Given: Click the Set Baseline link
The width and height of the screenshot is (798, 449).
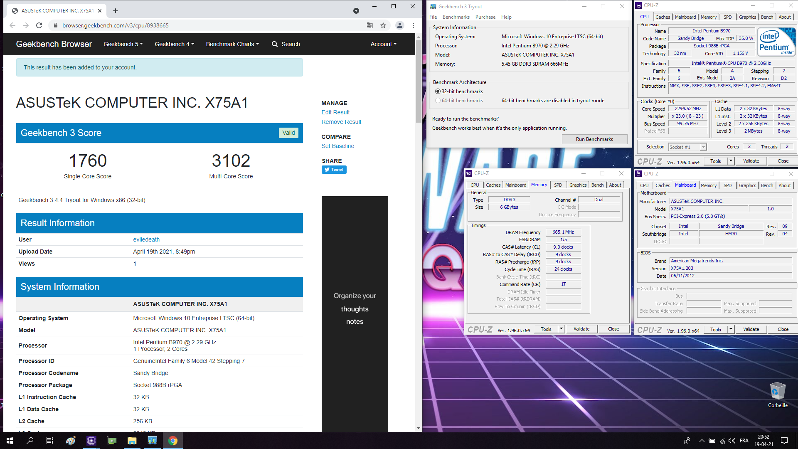Looking at the screenshot, I should coord(337,146).
